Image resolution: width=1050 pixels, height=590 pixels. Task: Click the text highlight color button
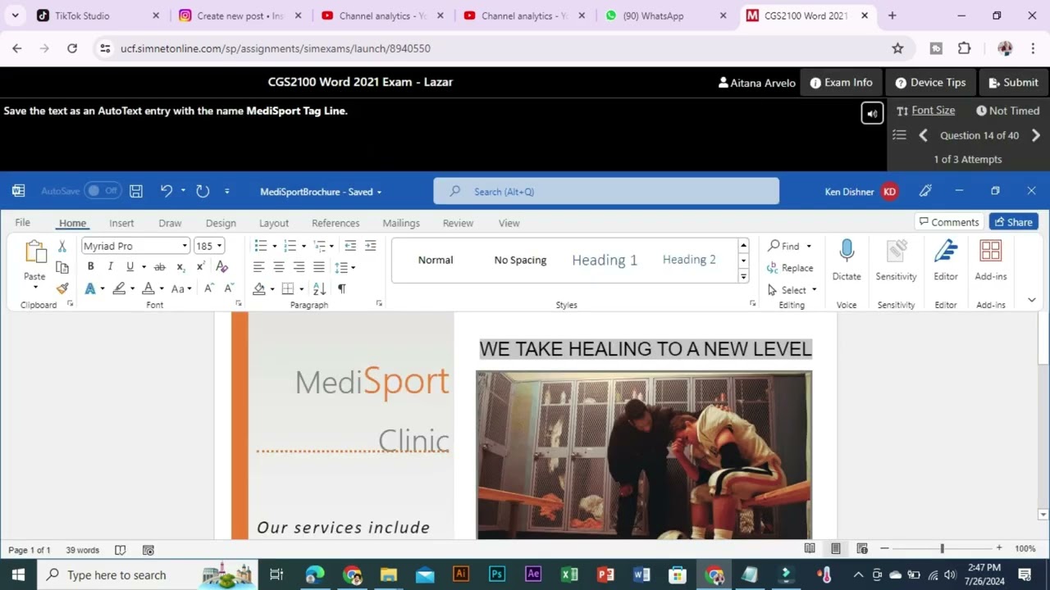pos(120,288)
